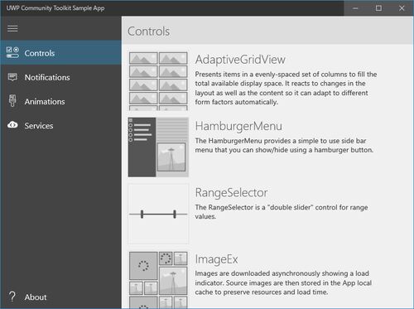
Task: Open the HamburgerMenu sample thumbnail
Action: (158, 147)
